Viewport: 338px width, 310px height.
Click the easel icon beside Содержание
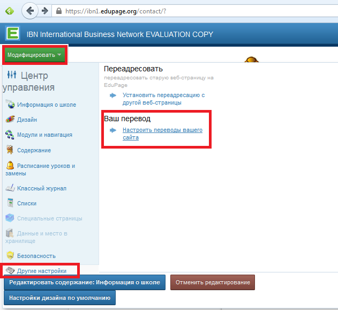[10, 150]
